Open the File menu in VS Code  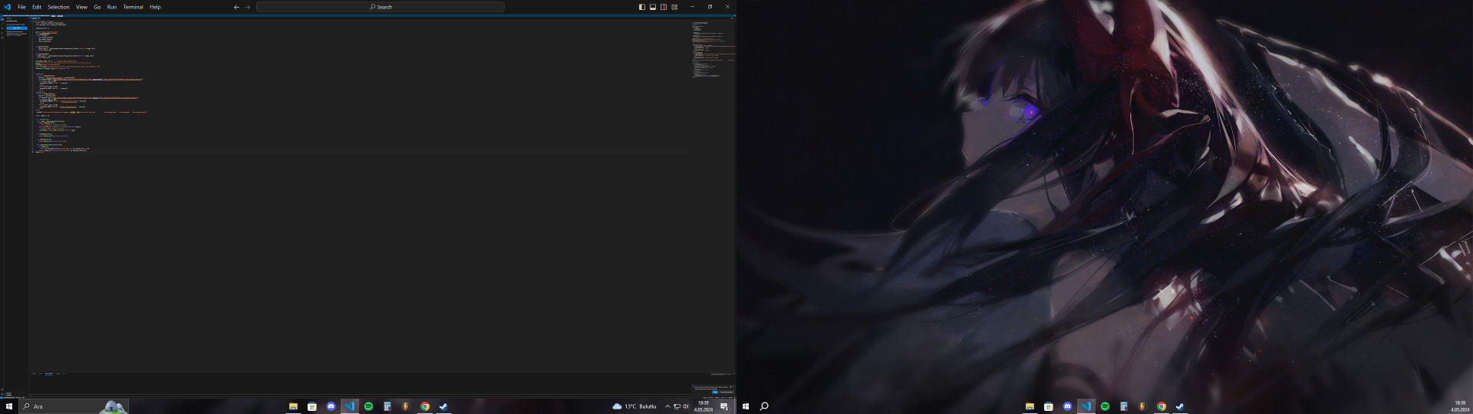tap(21, 7)
